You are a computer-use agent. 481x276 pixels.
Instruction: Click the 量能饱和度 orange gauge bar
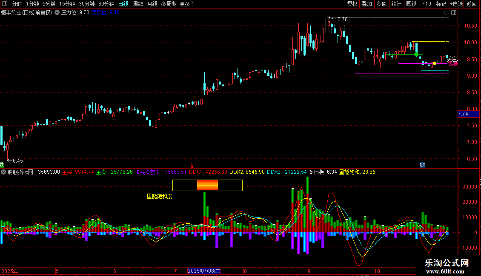[x=207, y=186]
